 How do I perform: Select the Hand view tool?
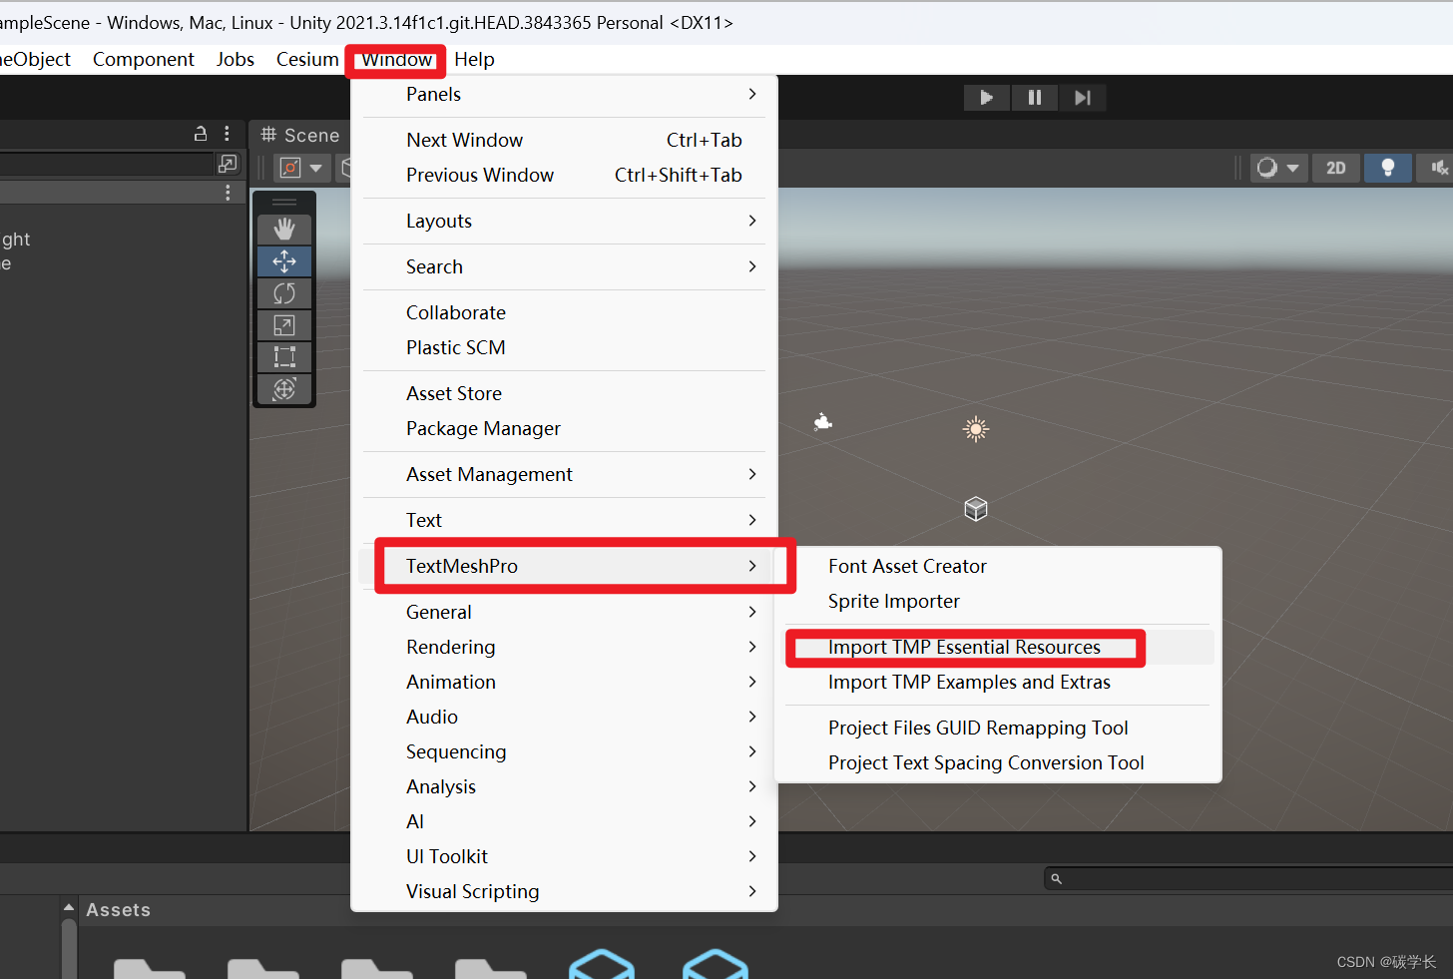pos(284,230)
